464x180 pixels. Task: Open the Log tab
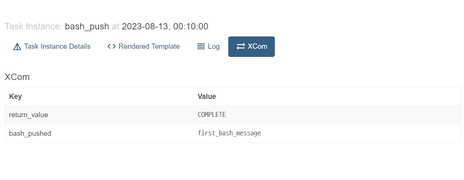coord(213,46)
